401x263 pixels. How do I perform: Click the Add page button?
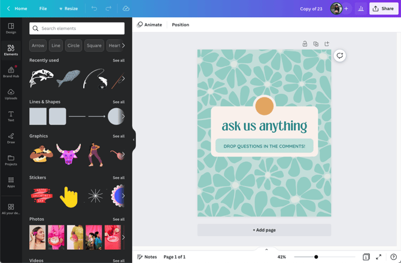click(264, 230)
